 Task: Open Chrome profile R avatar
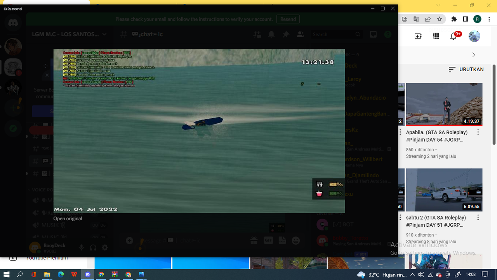[x=477, y=19]
